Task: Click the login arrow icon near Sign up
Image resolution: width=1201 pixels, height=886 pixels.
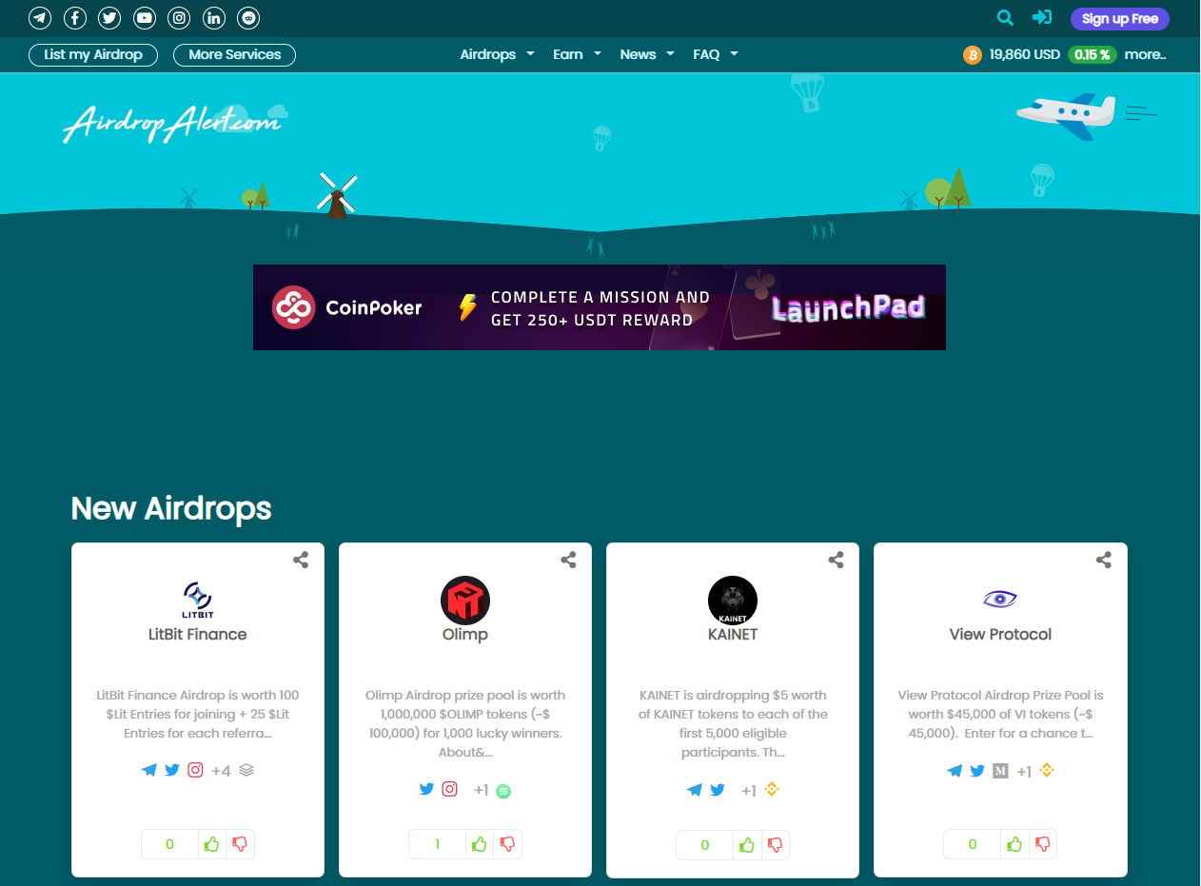Action: pyautogui.click(x=1041, y=18)
